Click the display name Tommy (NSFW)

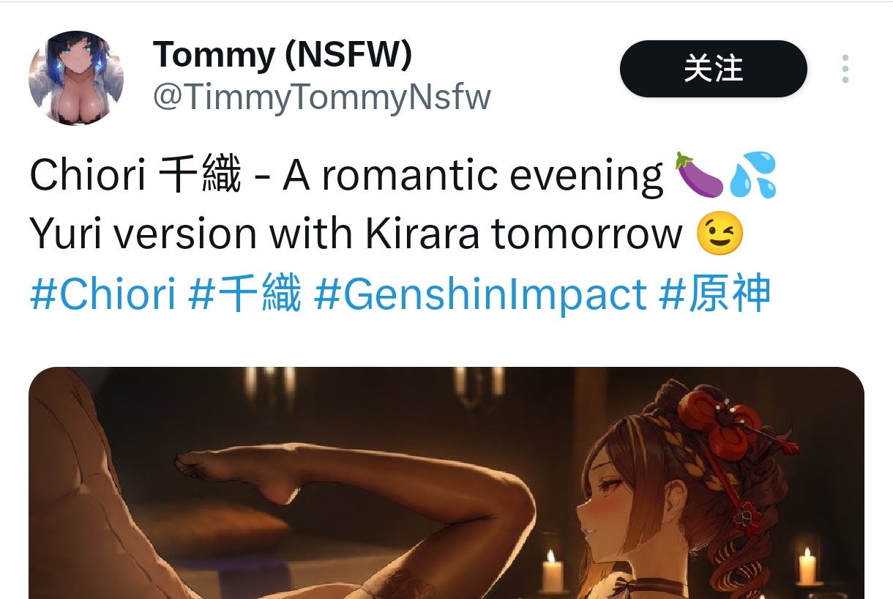[283, 55]
